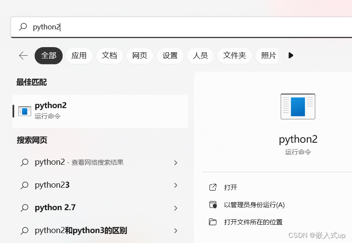Click the python2 title in preview pane
Viewport: 352px width, 243px height.
pos(298,140)
